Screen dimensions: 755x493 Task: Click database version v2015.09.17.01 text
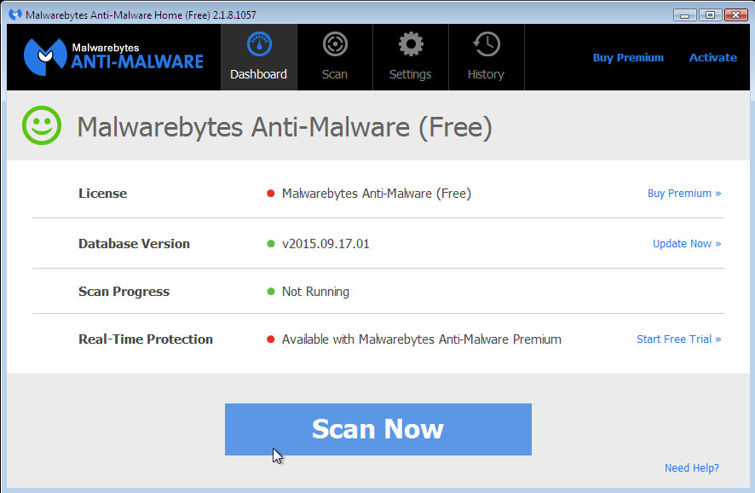[x=326, y=244]
